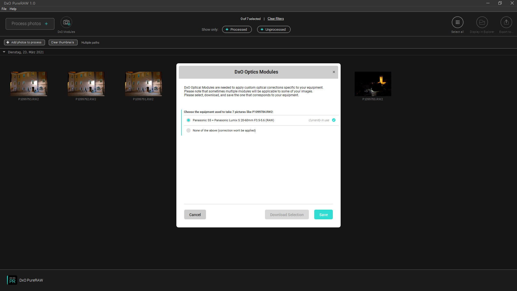517x291 pixels.
Task: Select the P1099791.RW2 thumbnail
Action: tap(144, 84)
